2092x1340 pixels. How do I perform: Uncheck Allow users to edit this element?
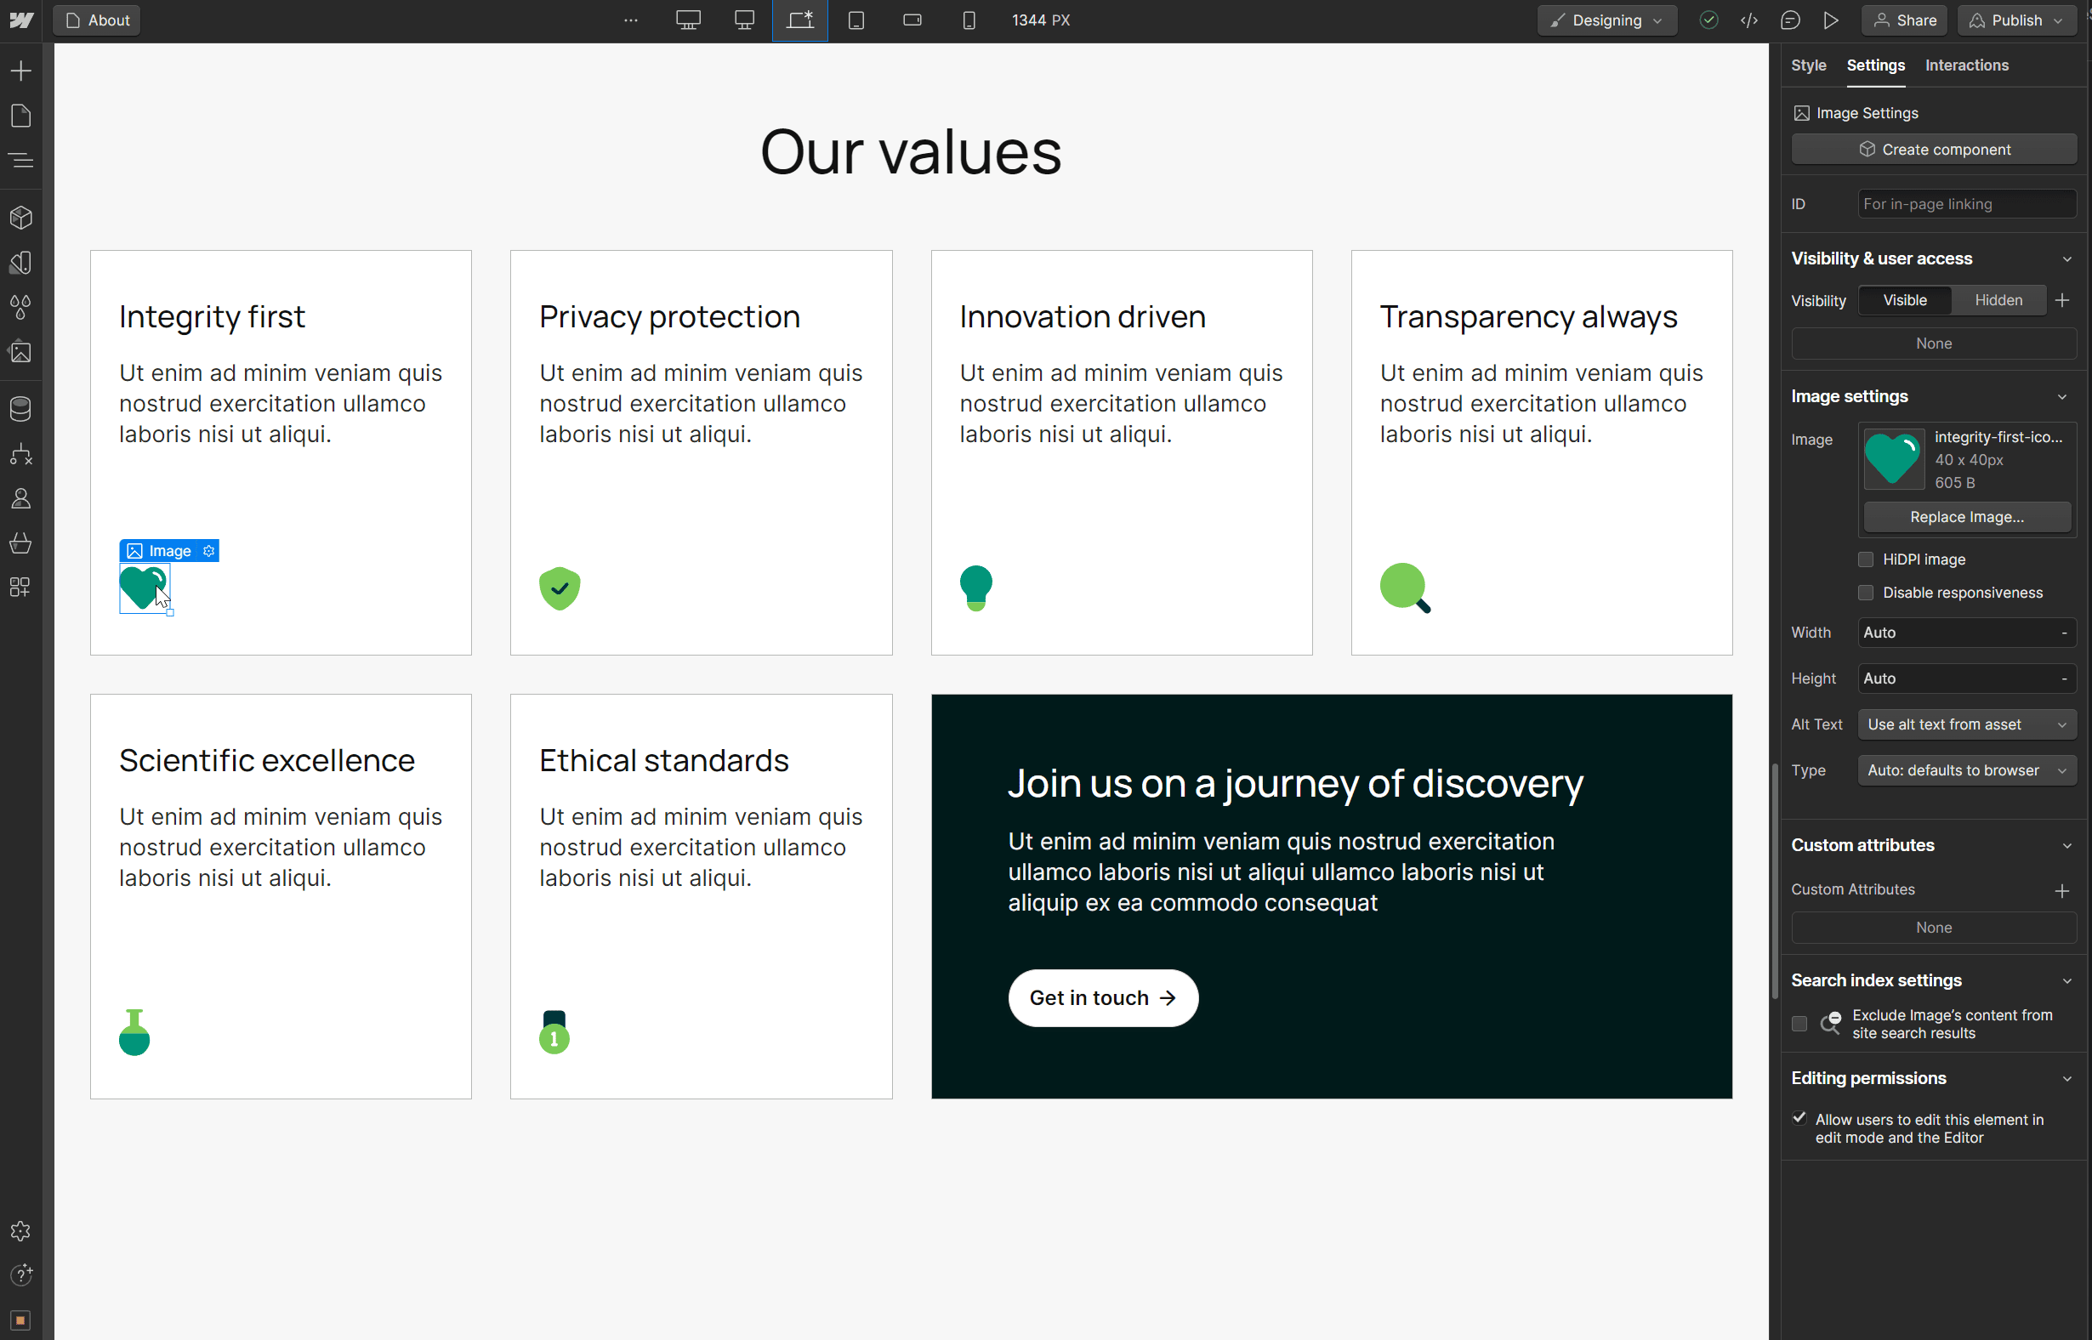[1799, 1119]
